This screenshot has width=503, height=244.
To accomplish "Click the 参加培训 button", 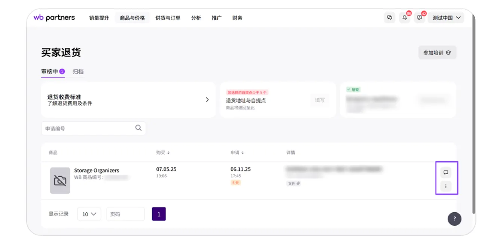I will tap(437, 53).
